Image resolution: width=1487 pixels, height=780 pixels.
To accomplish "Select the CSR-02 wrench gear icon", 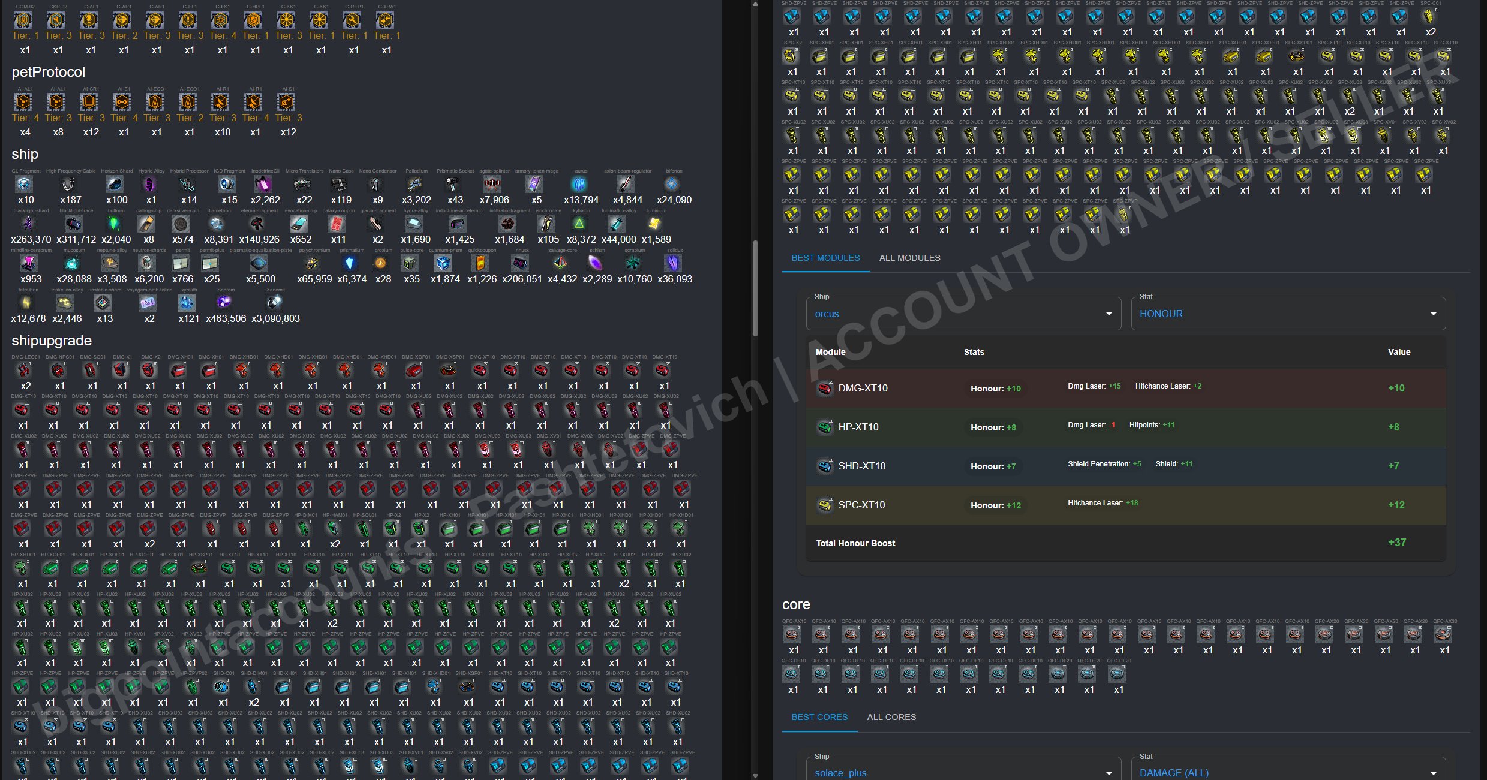I will tap(56, 20).
